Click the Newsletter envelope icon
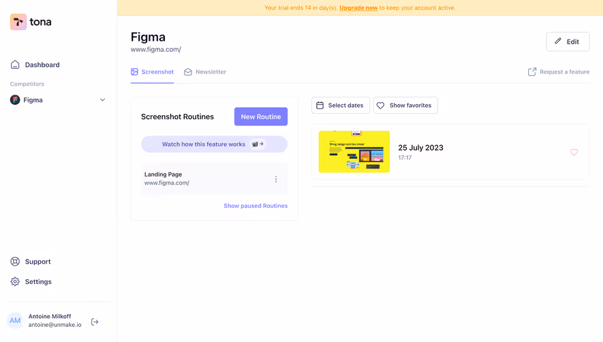Viewport: 603px width, 342px height. (187, 72)
